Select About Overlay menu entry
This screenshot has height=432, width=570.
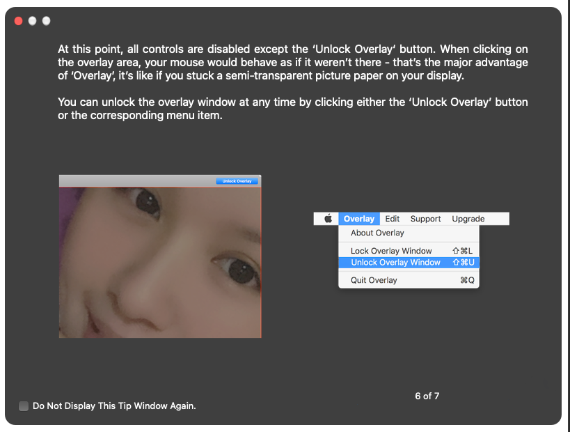click(x=377, y=233)
